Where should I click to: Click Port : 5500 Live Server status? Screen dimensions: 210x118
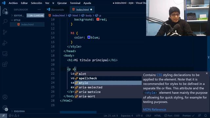tap(172, 116)
